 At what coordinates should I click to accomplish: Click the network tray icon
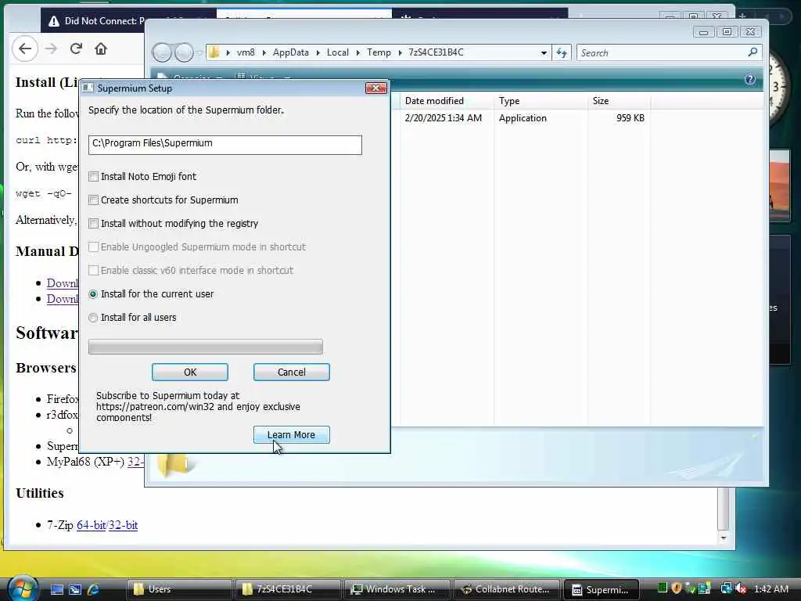pyautogui.click(x=726, y=588)
